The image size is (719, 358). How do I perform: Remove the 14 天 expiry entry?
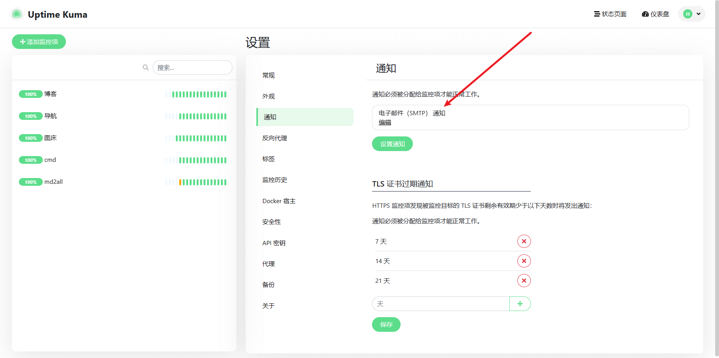tap(524, 261)
